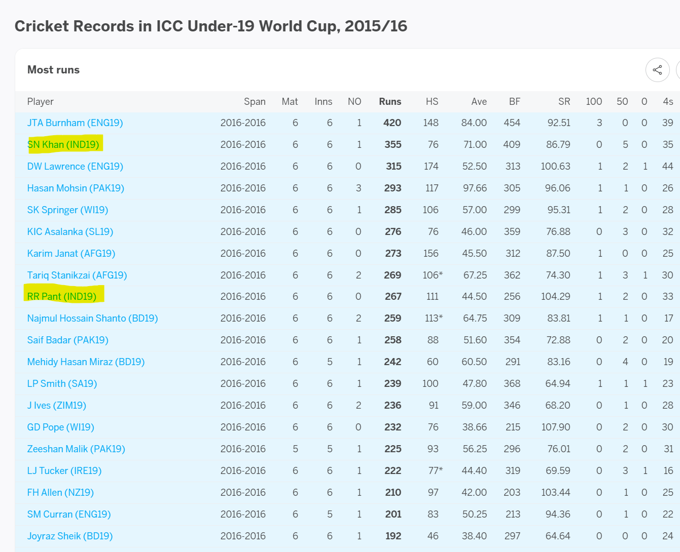Click runs value 225 for Zeeshan Malik

click(392, 449)
